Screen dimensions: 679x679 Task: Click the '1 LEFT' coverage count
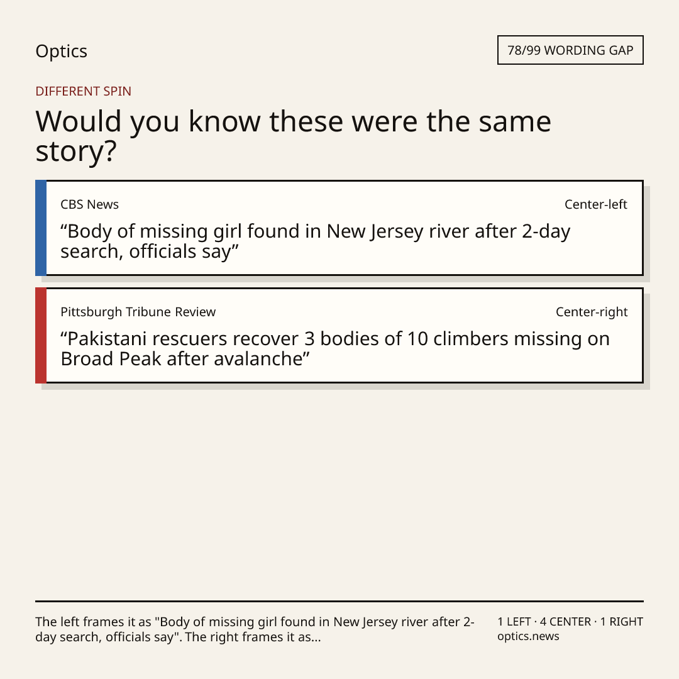(514, 621)
